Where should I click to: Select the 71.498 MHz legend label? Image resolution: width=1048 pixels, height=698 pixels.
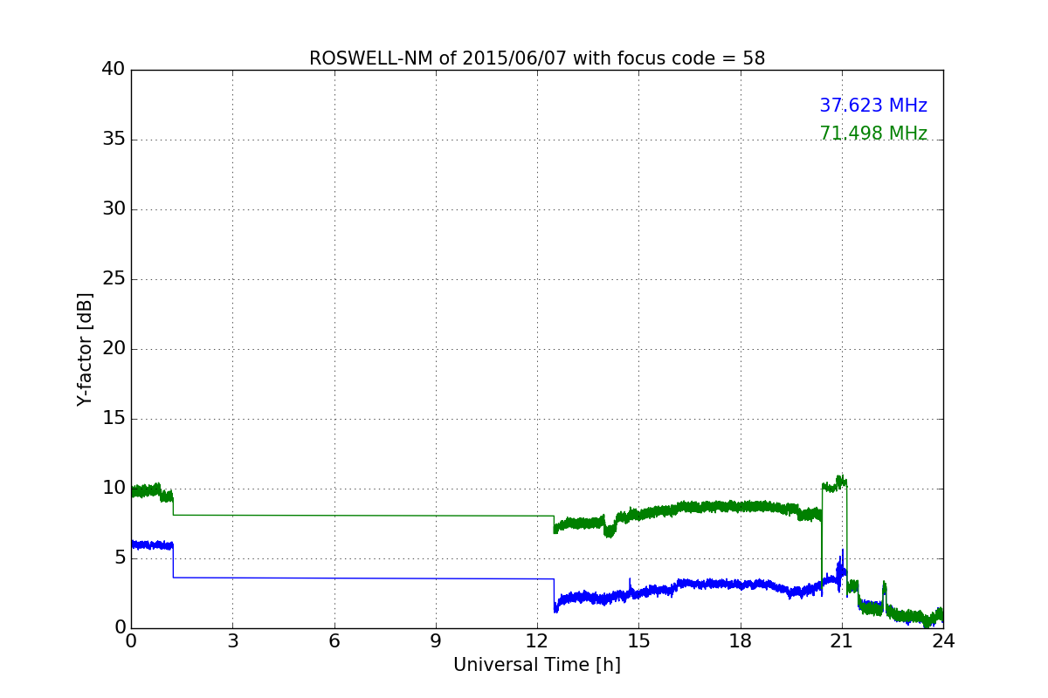(873, 133)
